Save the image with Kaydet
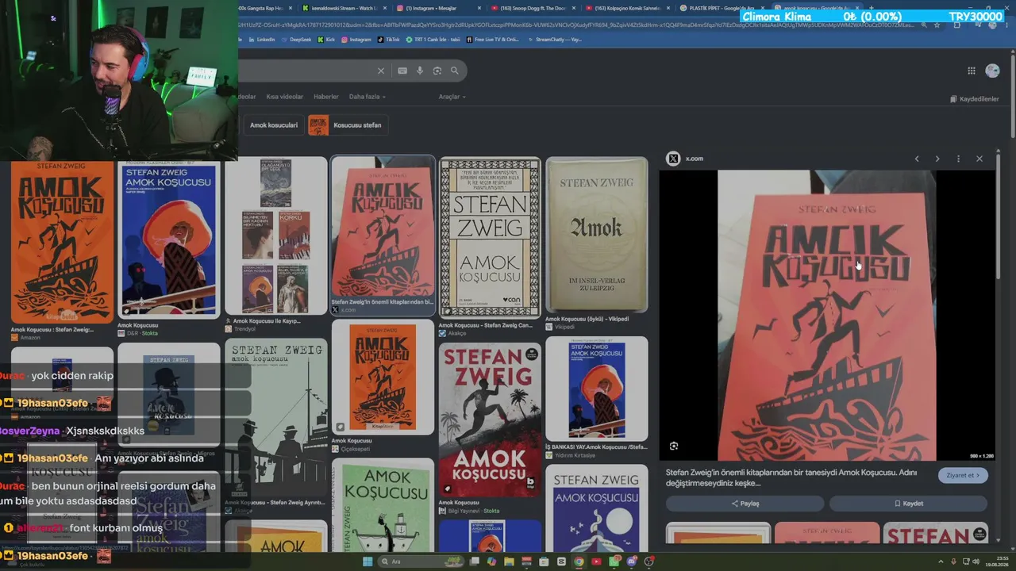Image resolution: width=1016 pixels, height=571 pixels. 909,504
